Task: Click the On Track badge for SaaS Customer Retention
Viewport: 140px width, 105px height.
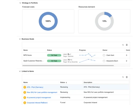Action: 54,61
